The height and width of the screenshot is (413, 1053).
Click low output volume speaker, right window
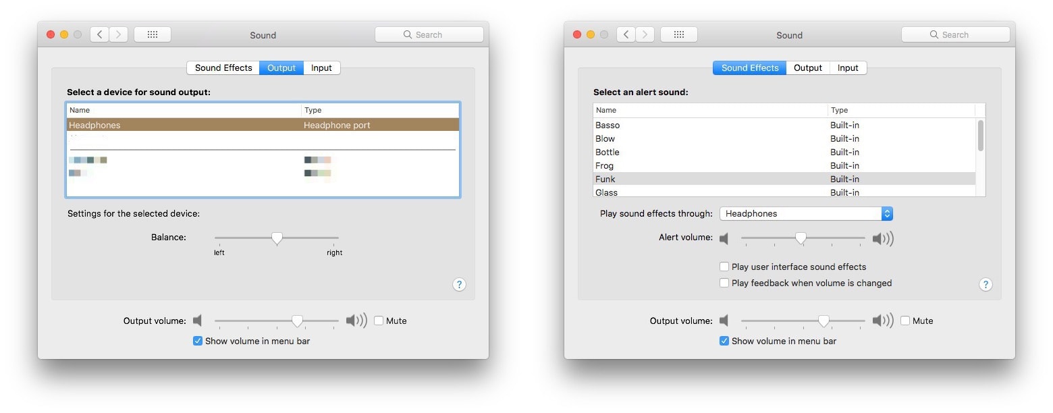724,321
